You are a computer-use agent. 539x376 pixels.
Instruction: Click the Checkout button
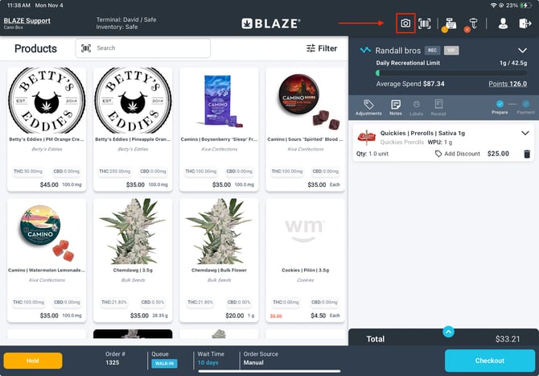[490, 361]
